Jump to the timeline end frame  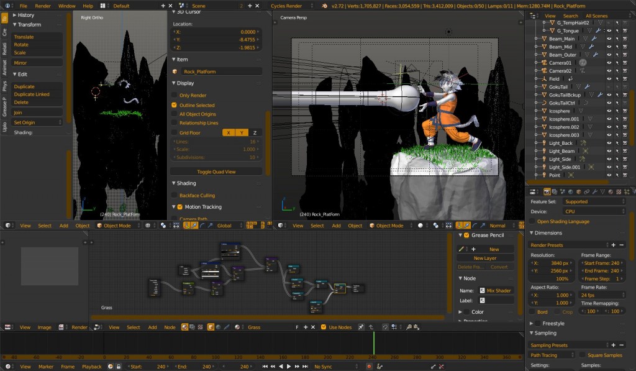point(305,367)
